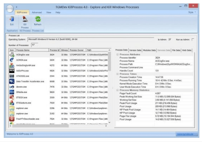Click the Operating System text field
Image resolution: width=202 pixels, height=142 pixels.
[x=91, y=40]
